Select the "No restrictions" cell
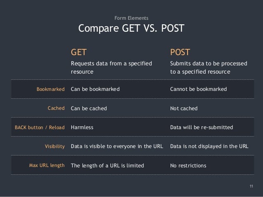263x197 pixels. (x=188, y=166)
